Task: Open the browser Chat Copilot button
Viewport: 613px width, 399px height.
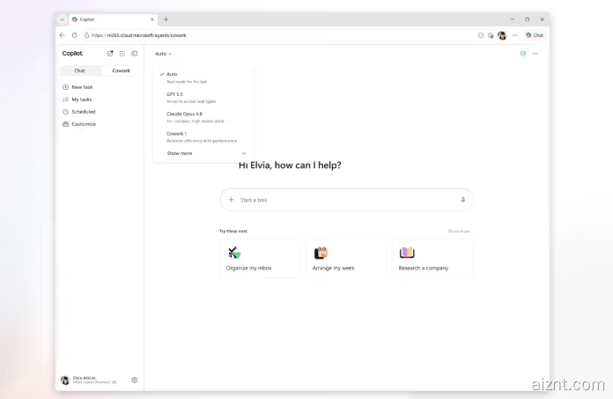Action: coord(535,35)
